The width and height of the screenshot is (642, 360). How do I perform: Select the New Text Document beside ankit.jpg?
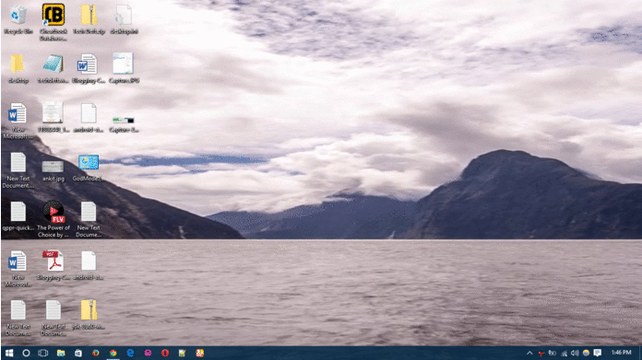[x=18, y=162]
